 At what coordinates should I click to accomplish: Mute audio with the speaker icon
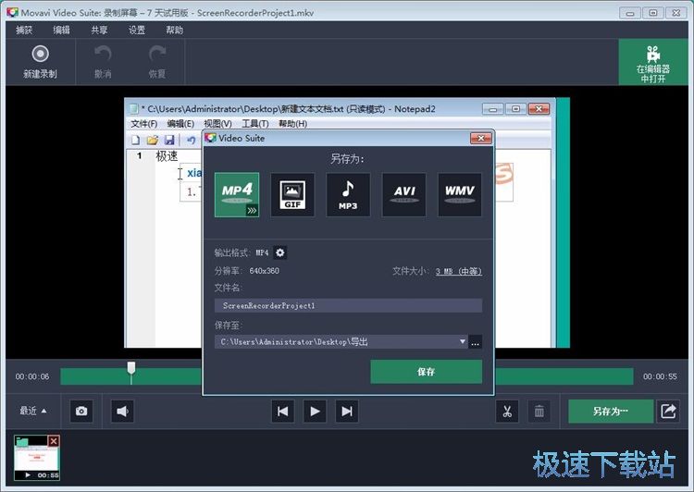coord(122,411)
